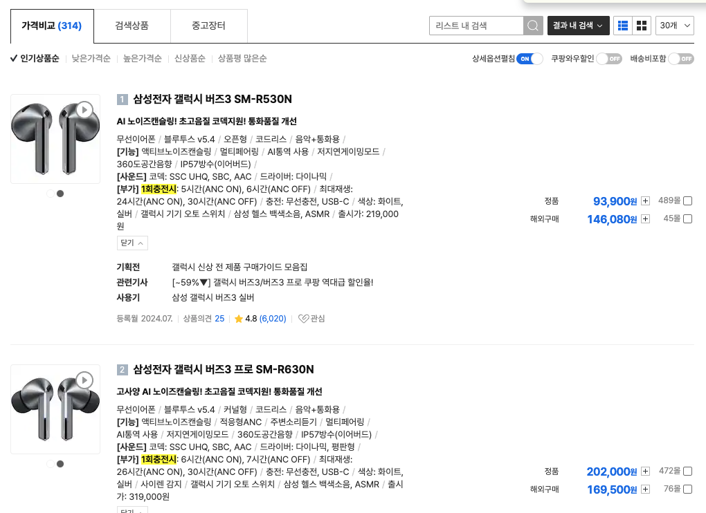Enable 배송비포함 toggle
This screenshot has width=706, height=513.
681,59
